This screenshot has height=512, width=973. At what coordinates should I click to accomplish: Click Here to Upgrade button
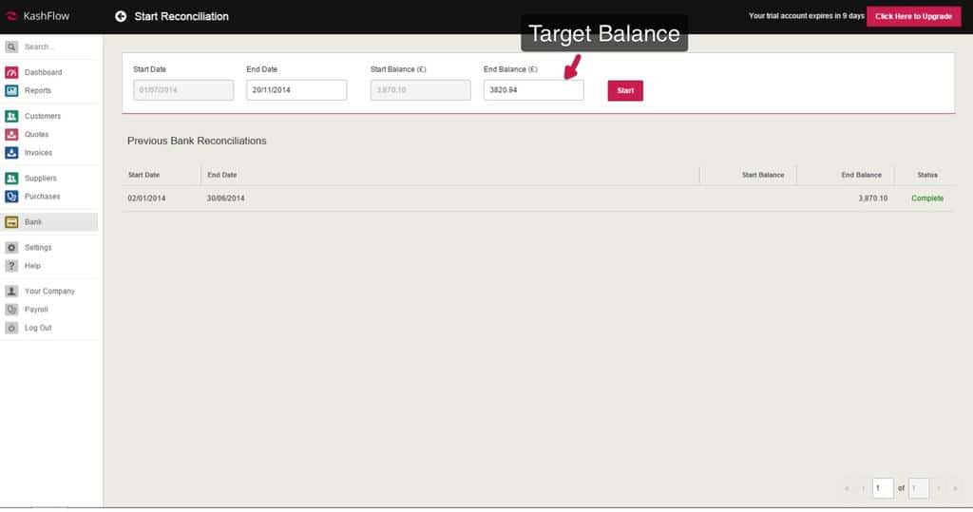pyautogui.click(x=913, y=16)
